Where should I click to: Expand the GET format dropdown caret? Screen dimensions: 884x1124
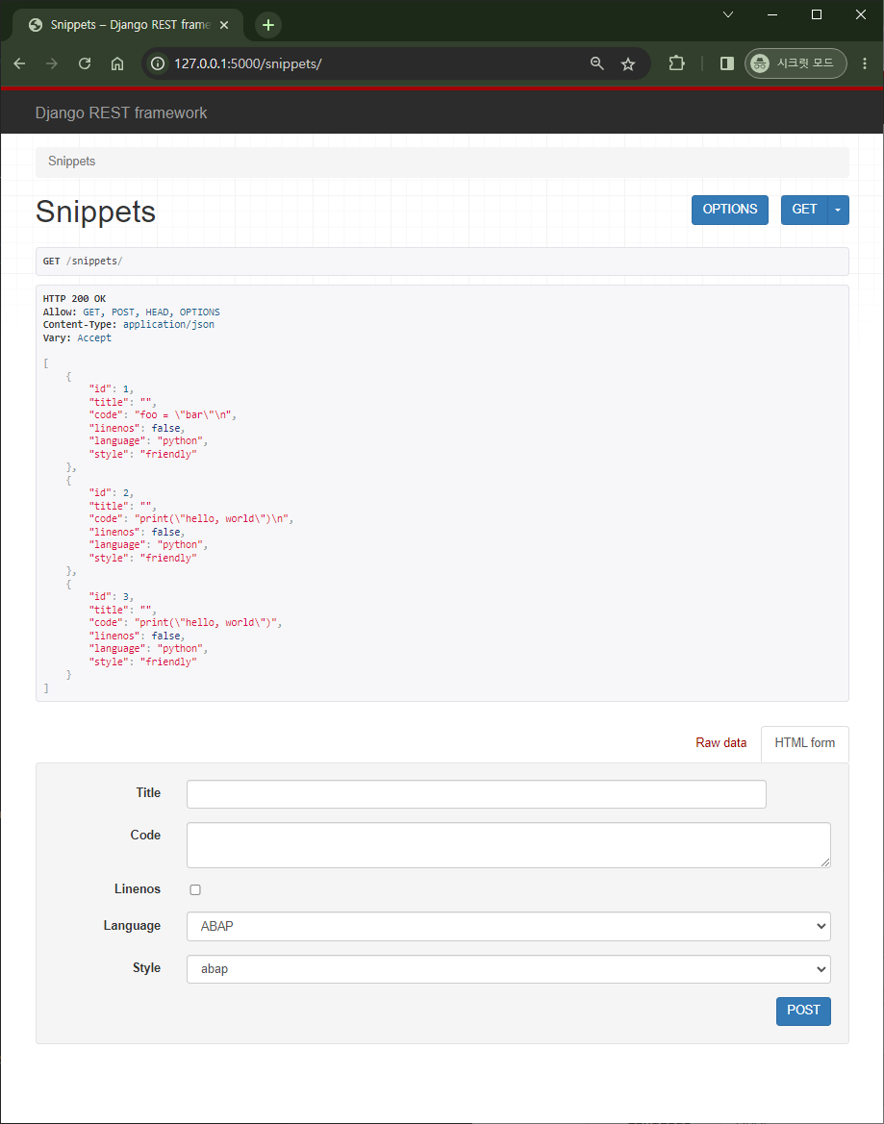click(x=838, y=210)
